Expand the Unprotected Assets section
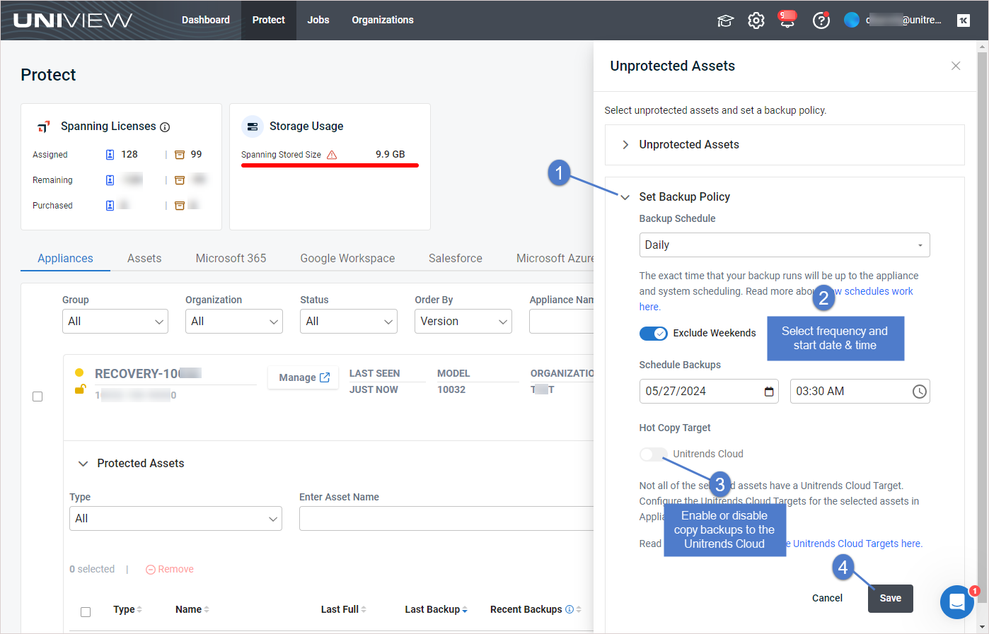Image resolution: width=989 pixels, height=634 pixels. click(625, 144)
